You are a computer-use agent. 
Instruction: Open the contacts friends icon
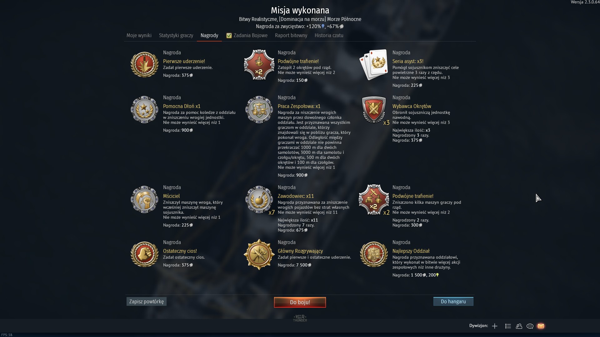519,326
